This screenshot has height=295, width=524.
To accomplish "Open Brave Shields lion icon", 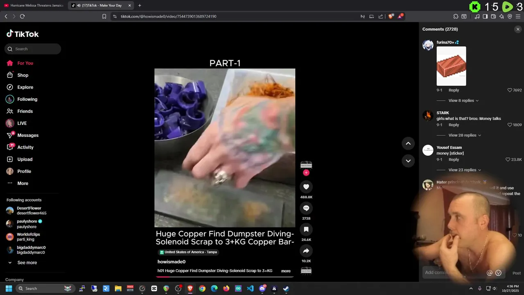I will (391, 16).
